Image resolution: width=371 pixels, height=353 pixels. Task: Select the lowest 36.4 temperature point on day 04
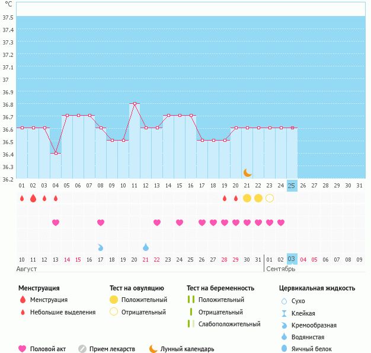[x=56, y=153]
